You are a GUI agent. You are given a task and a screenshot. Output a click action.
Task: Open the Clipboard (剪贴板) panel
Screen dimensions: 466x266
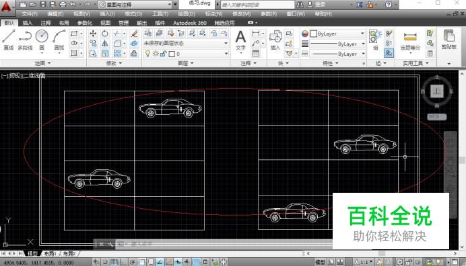click(x=448, y=40)
